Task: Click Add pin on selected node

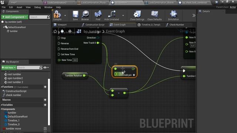Action: coord(130,75)
